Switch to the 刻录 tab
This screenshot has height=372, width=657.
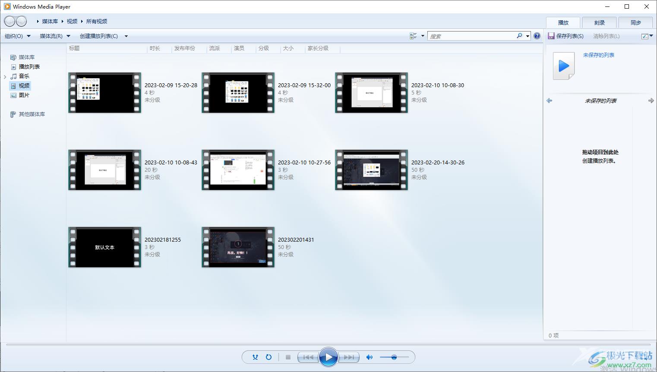tap(600, 22)
